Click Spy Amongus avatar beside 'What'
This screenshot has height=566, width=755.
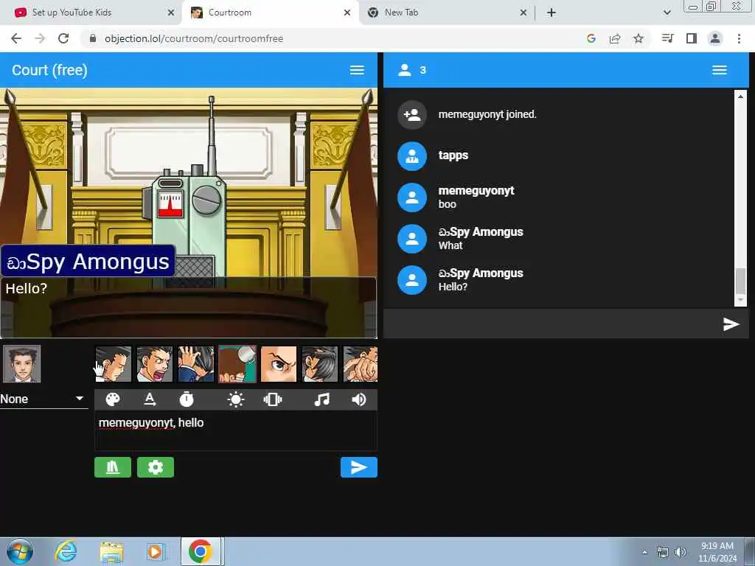tap(412, 239)
